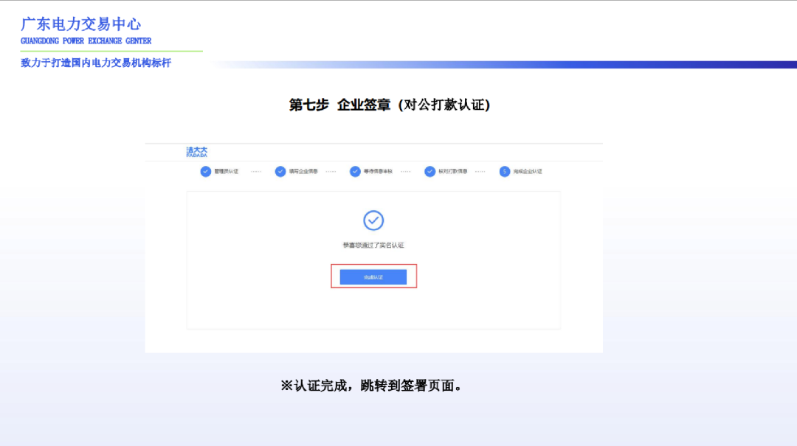
Task: Click the 核对打款信息 step checkmark icon
Action: [430, 171]
